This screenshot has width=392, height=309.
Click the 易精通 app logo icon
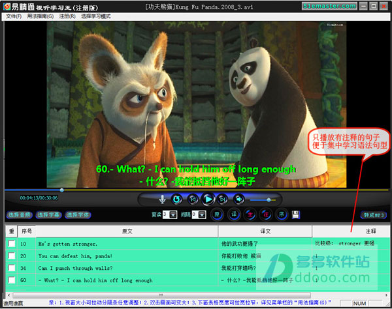click(7, 7)
